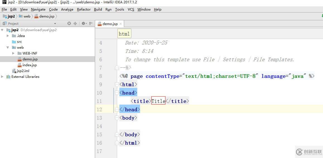The width and height of the screenshot is (323, 158).
Task: Click the jsp2.iml file icon
Action: click(14, 71)
